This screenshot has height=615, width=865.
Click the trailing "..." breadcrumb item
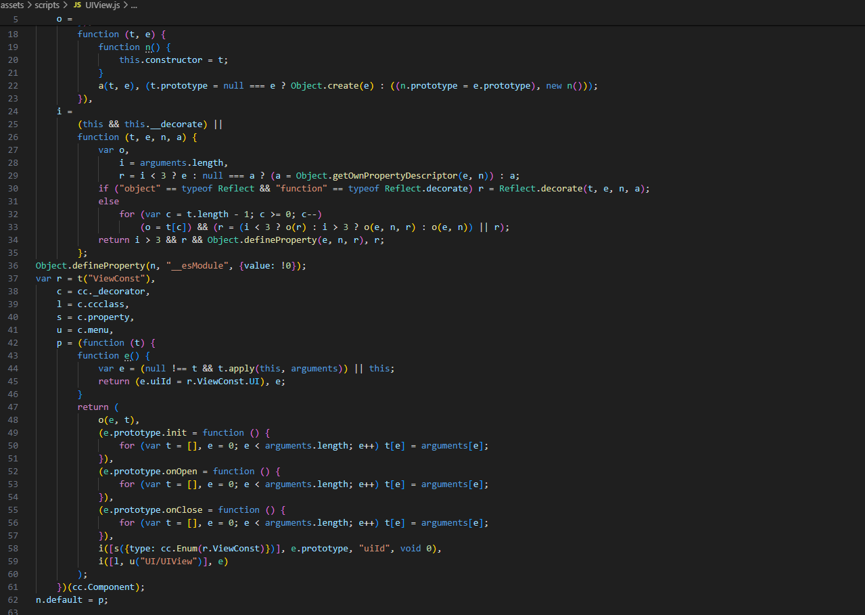pyautogui.click(x=134, y=5)
